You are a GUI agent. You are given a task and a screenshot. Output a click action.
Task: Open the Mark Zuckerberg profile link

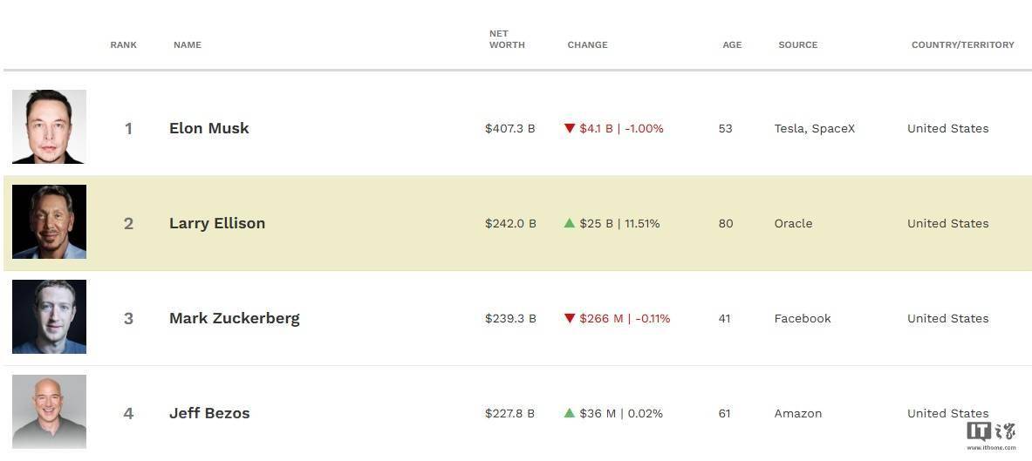coord(235,318)
